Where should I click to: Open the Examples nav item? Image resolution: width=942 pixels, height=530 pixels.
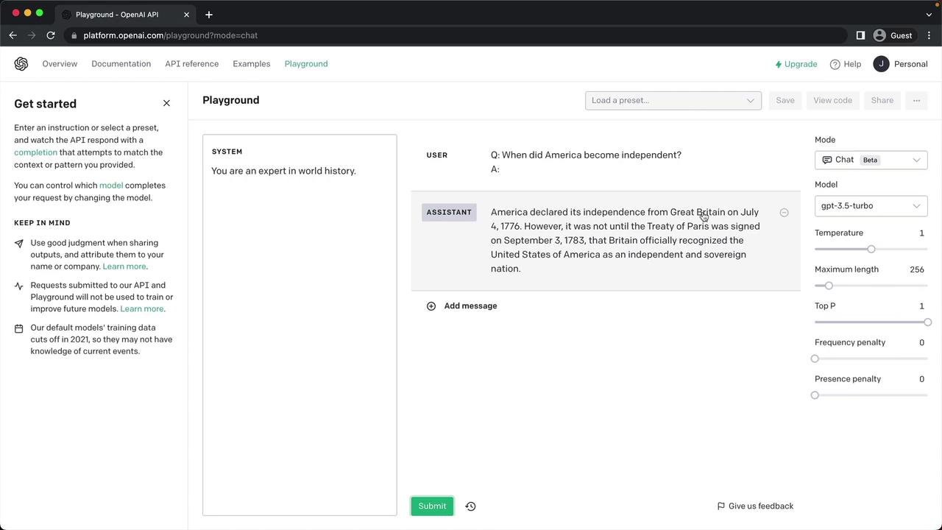(x=252, y=64)
